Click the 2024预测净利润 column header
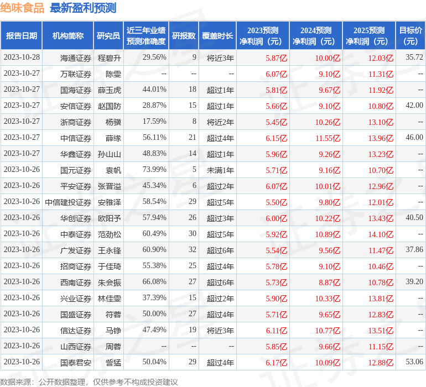Image resolution: width=426 pixels, height=387 pixels. pos(316,35)
